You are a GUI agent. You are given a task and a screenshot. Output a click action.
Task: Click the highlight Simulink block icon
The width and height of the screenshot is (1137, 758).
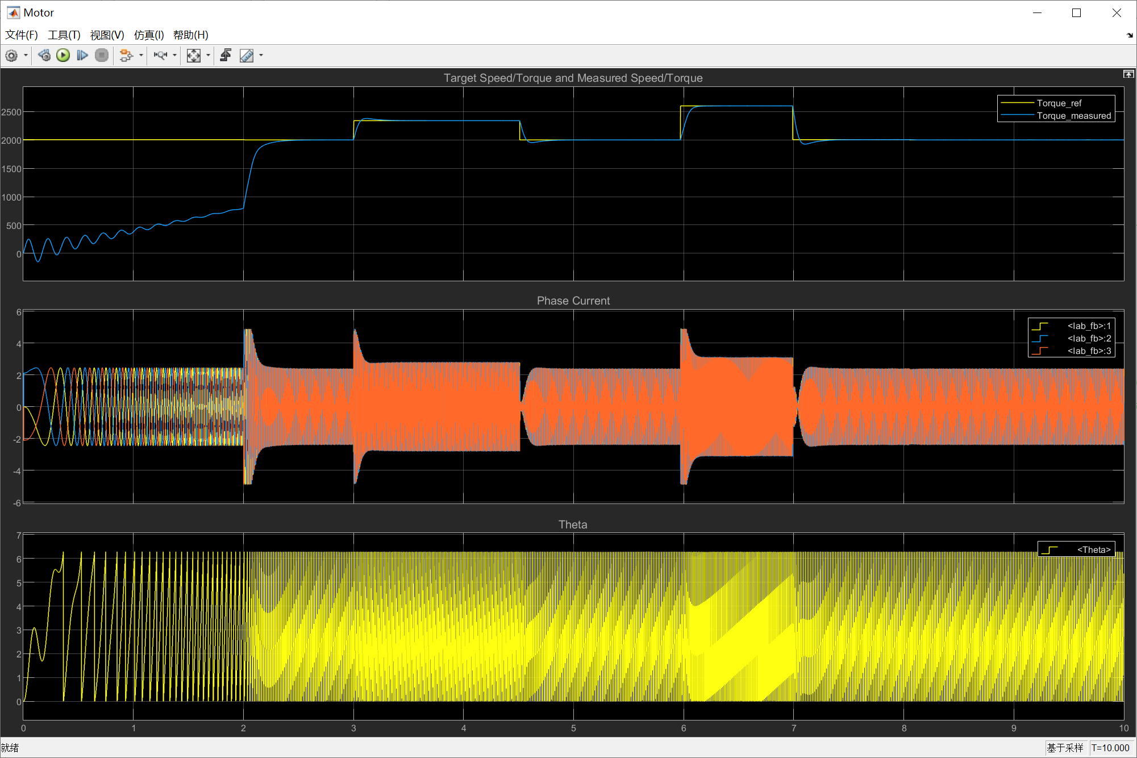[126, 55]
